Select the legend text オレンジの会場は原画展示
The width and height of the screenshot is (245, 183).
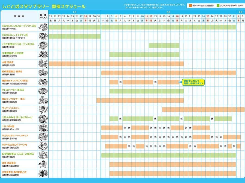203,6
